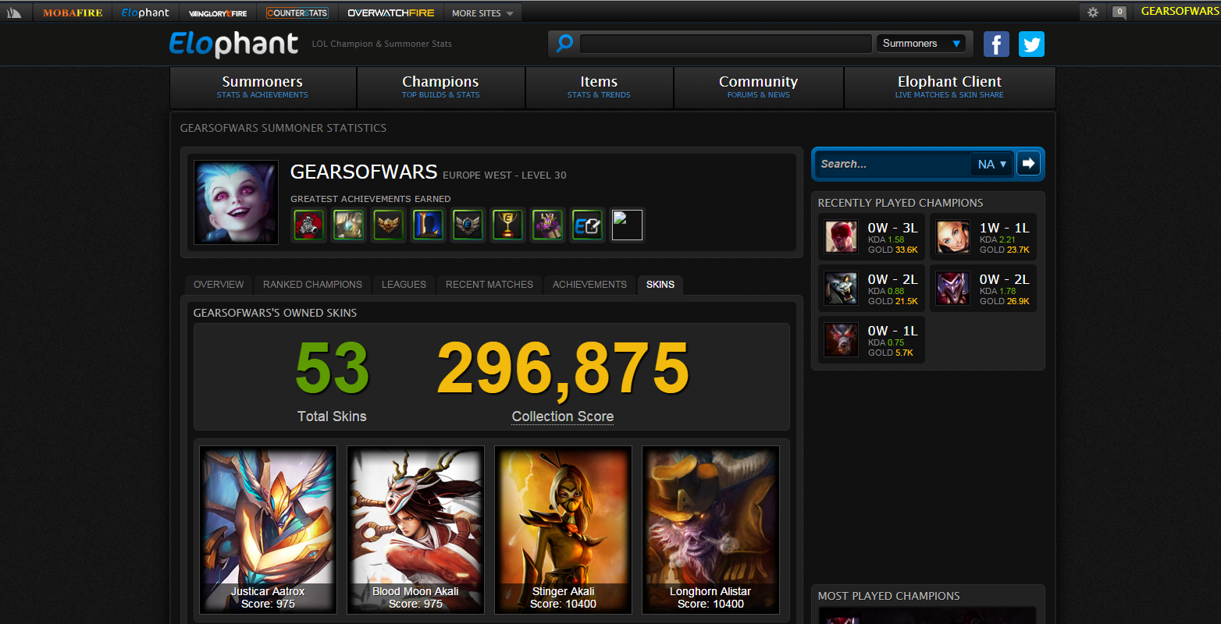Open the MOBAFIRE site link
1221x624 pixels.
pos(73,12)
